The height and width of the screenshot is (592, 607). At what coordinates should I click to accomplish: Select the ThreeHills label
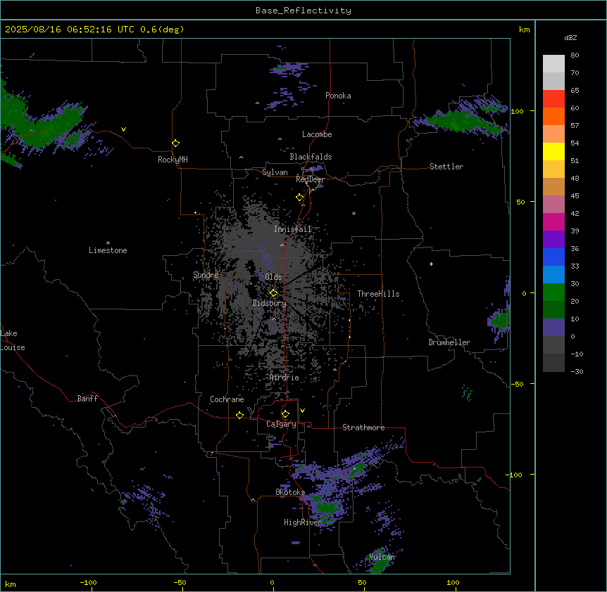coord(378,294)
